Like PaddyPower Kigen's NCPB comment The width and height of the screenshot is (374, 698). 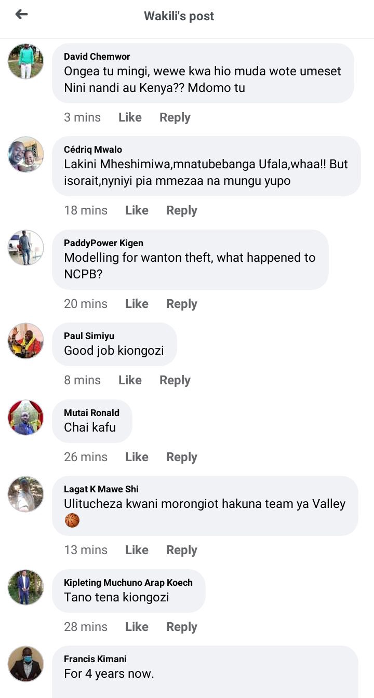point(137,304)
